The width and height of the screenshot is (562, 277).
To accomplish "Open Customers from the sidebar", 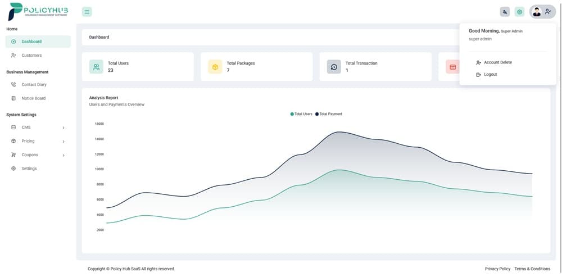I will [31, 55].
